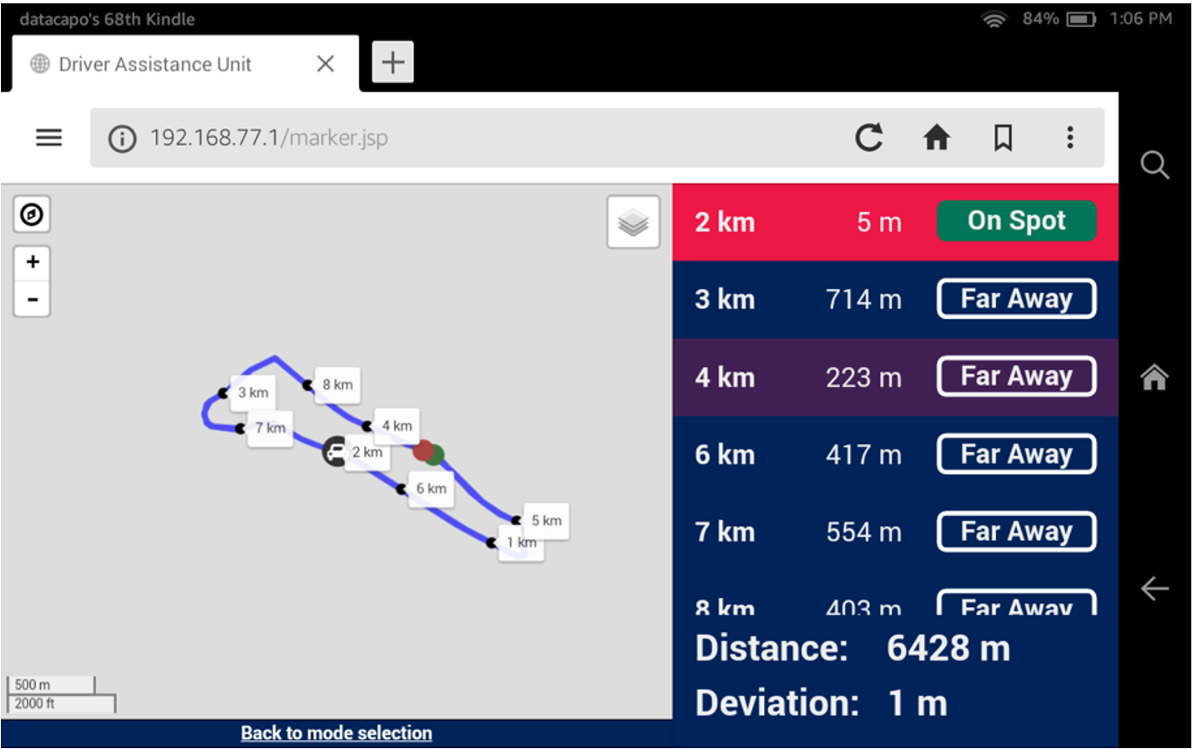This screenshot has height=749, width=1193.
Task: Open the map layers switcher
Action: pos(633,222)
